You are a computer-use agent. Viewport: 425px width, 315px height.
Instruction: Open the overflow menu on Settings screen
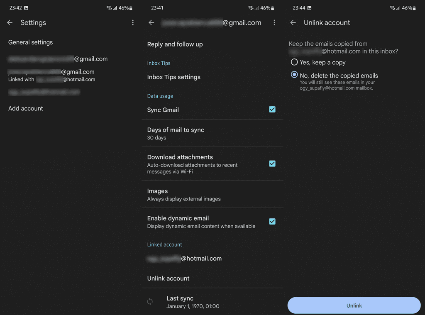click(x=133, y=22)
